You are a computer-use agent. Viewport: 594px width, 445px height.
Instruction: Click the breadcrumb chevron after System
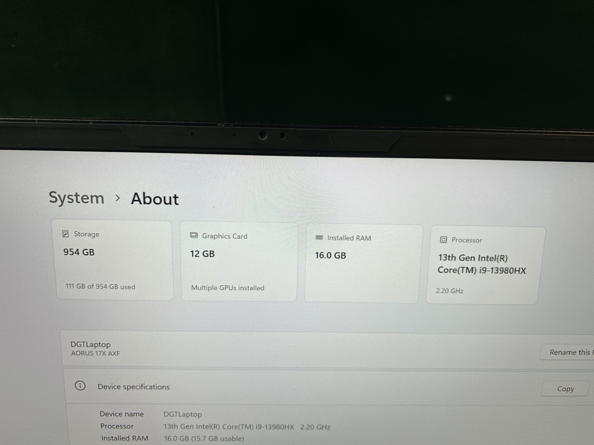[118, 198]
